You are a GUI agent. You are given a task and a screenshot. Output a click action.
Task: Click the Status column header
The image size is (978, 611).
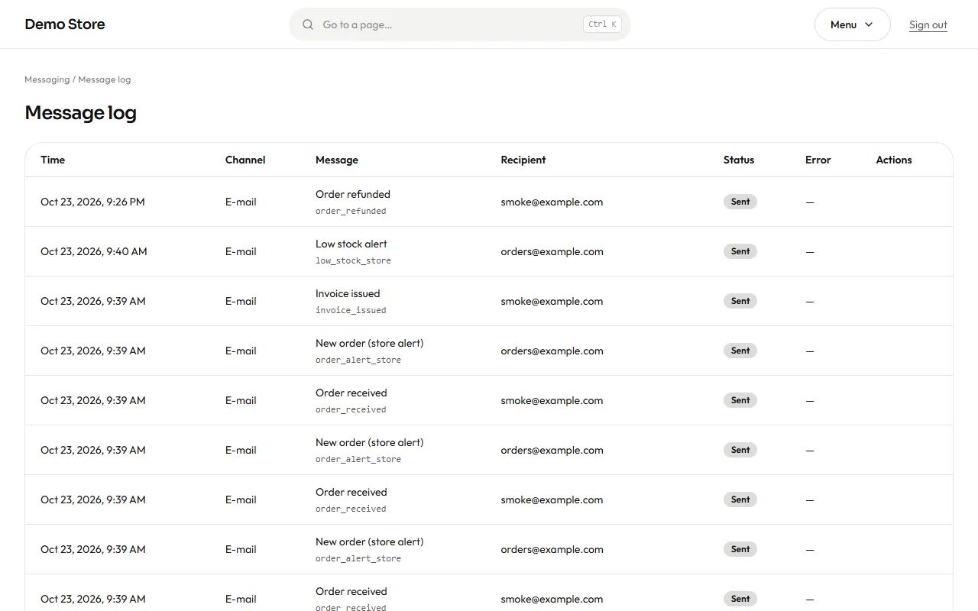(x=739, y=160)
